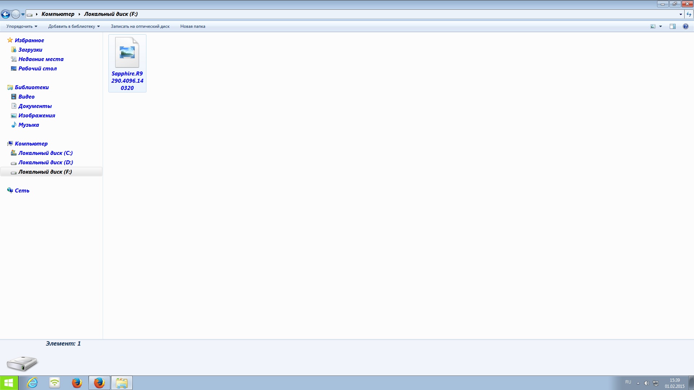Click the change view icon
This screenshot has height=390, width=694.
(x=653, y=26)
